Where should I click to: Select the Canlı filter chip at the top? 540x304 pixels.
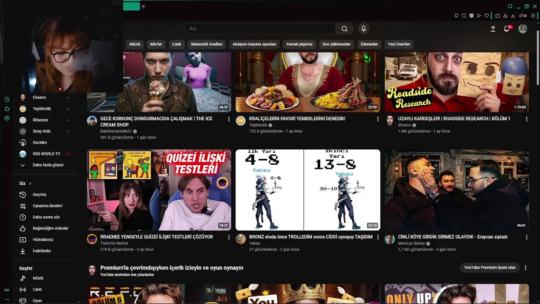(x=176, y=44)
